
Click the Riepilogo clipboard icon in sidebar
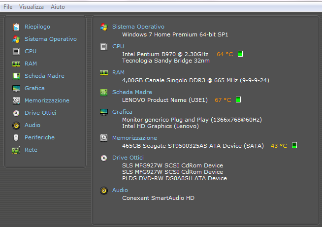[x=16, y=27]
